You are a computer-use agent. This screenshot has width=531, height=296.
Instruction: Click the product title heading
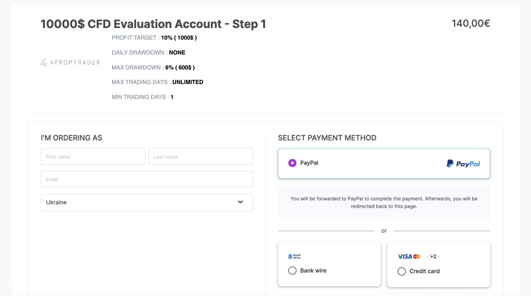coord(153,24)
